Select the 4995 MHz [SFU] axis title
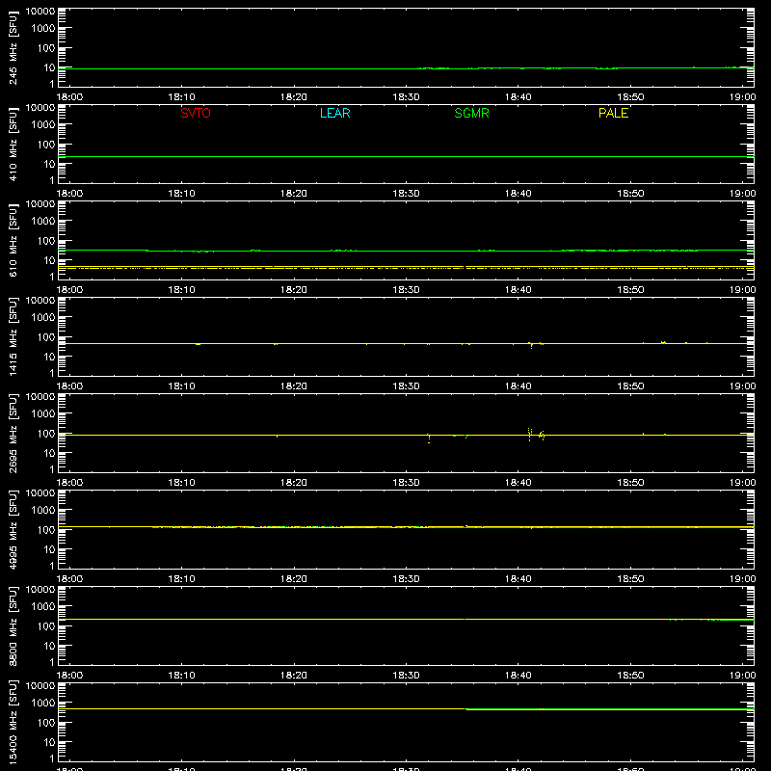This screenshot has width=771, height=771. coord(13,529)
